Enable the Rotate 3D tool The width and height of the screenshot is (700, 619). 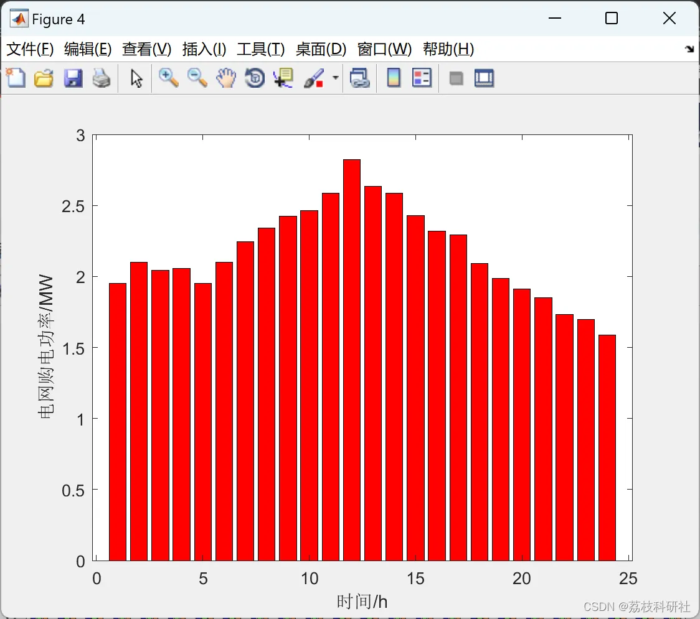(x=255, y=78)
